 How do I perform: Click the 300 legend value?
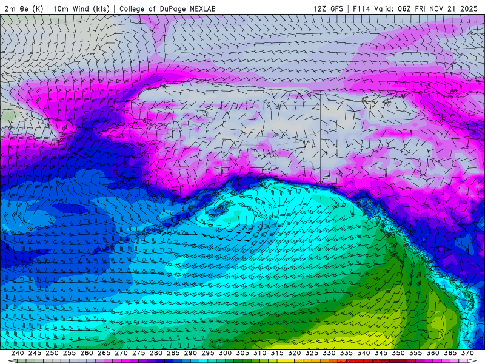tap(225, 353)
